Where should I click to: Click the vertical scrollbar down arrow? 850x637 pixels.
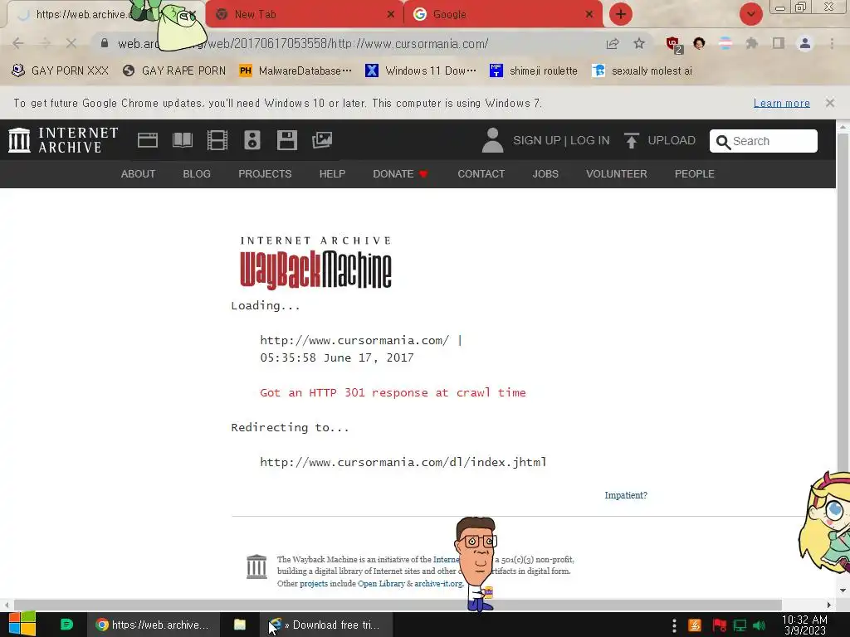pyautogui.click(x=843, y=590)
